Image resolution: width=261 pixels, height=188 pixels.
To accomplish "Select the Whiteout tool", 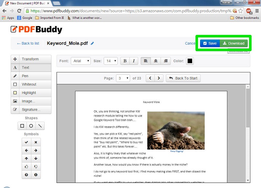I will point(31,84).
